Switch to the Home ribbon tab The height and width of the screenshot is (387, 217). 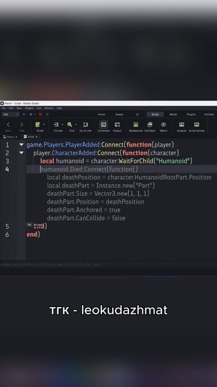[101, 114]
